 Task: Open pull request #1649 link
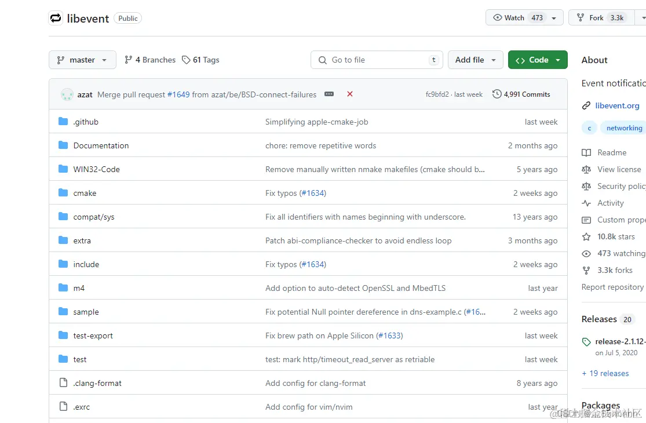(178, 94)
